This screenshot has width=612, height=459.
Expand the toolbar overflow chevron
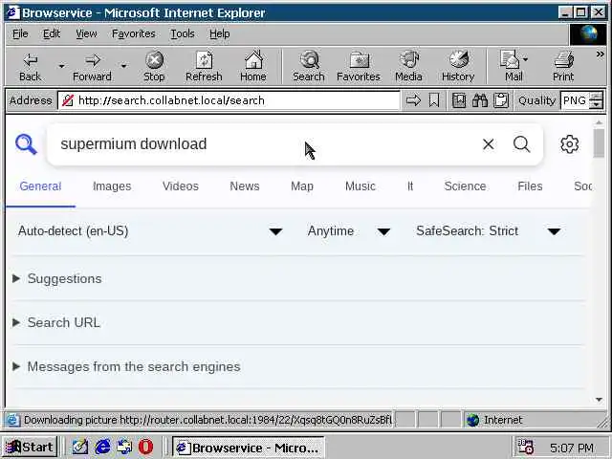(x=600, y=55)
